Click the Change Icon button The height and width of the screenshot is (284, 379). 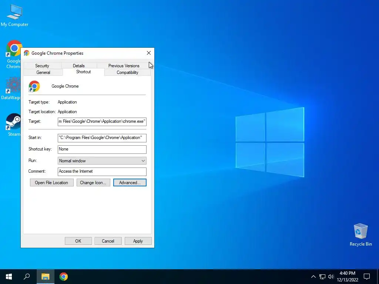pyautogui.click(x=93, y=183)
